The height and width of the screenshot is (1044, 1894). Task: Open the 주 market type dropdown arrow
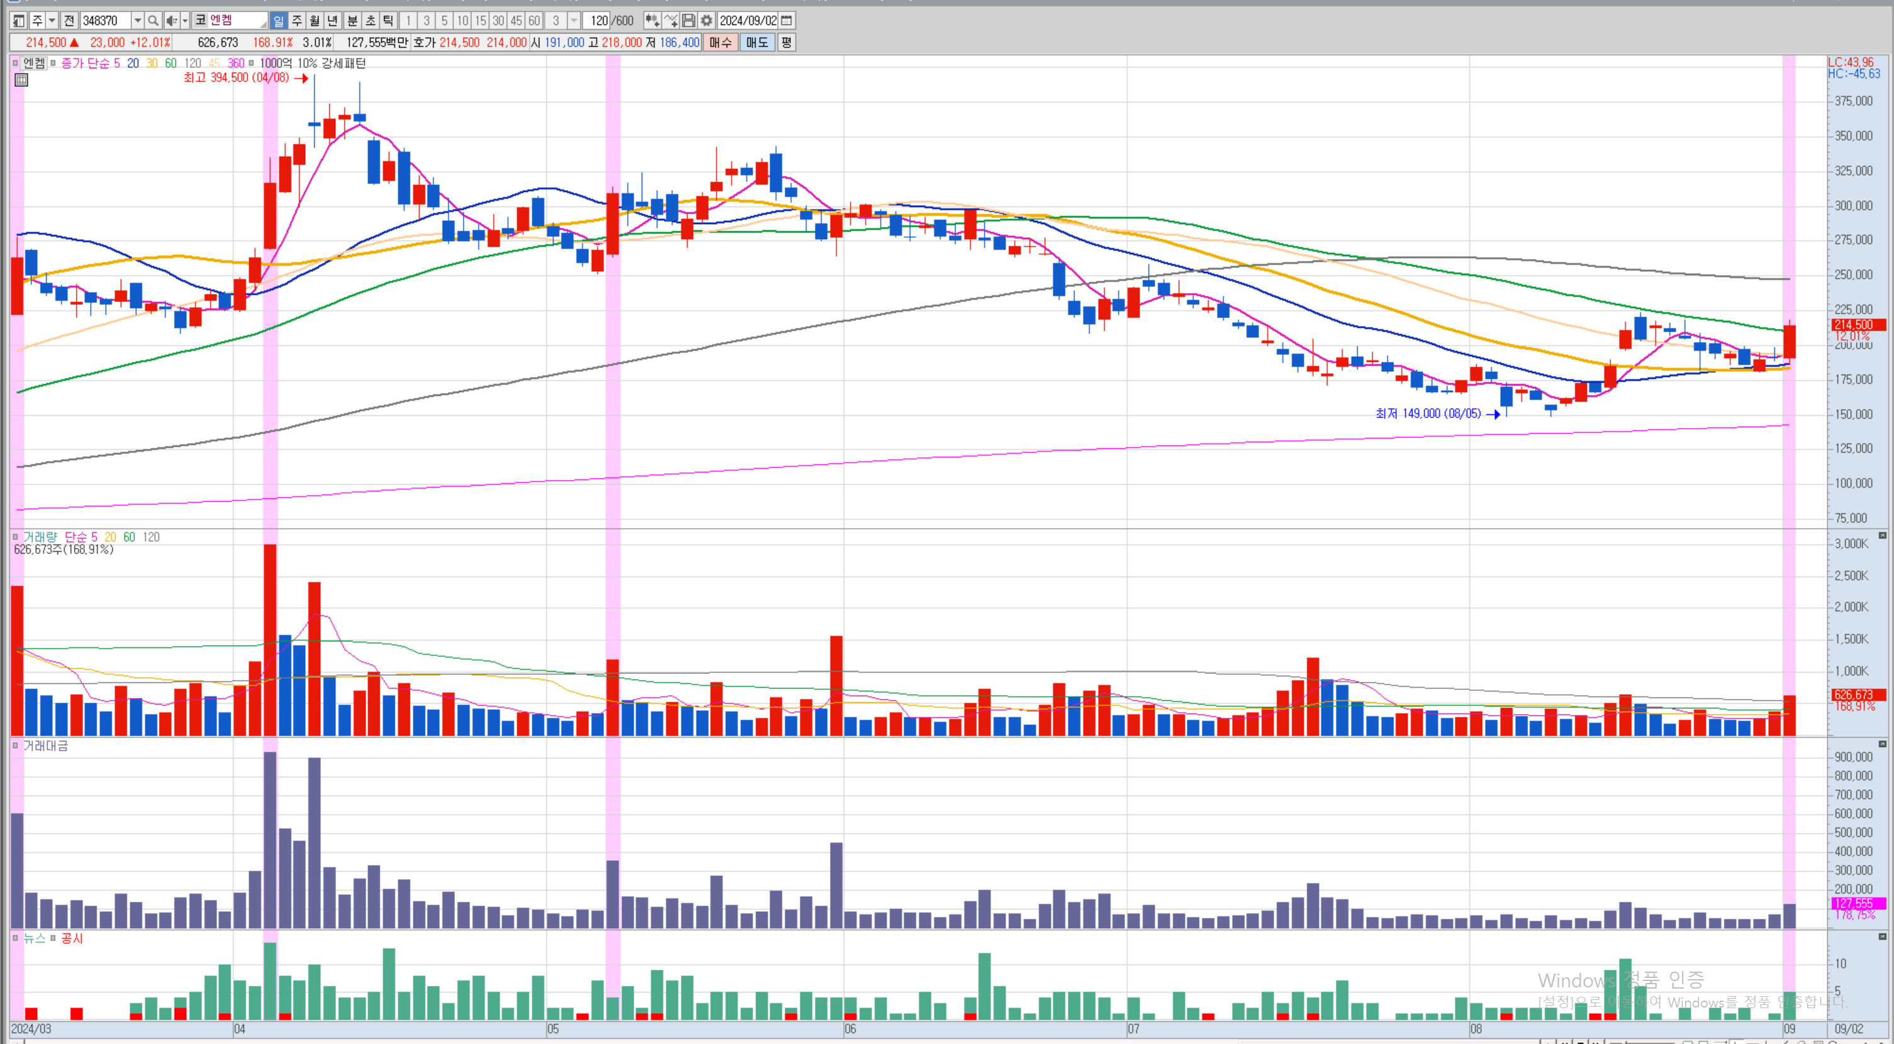coord(52,21)
